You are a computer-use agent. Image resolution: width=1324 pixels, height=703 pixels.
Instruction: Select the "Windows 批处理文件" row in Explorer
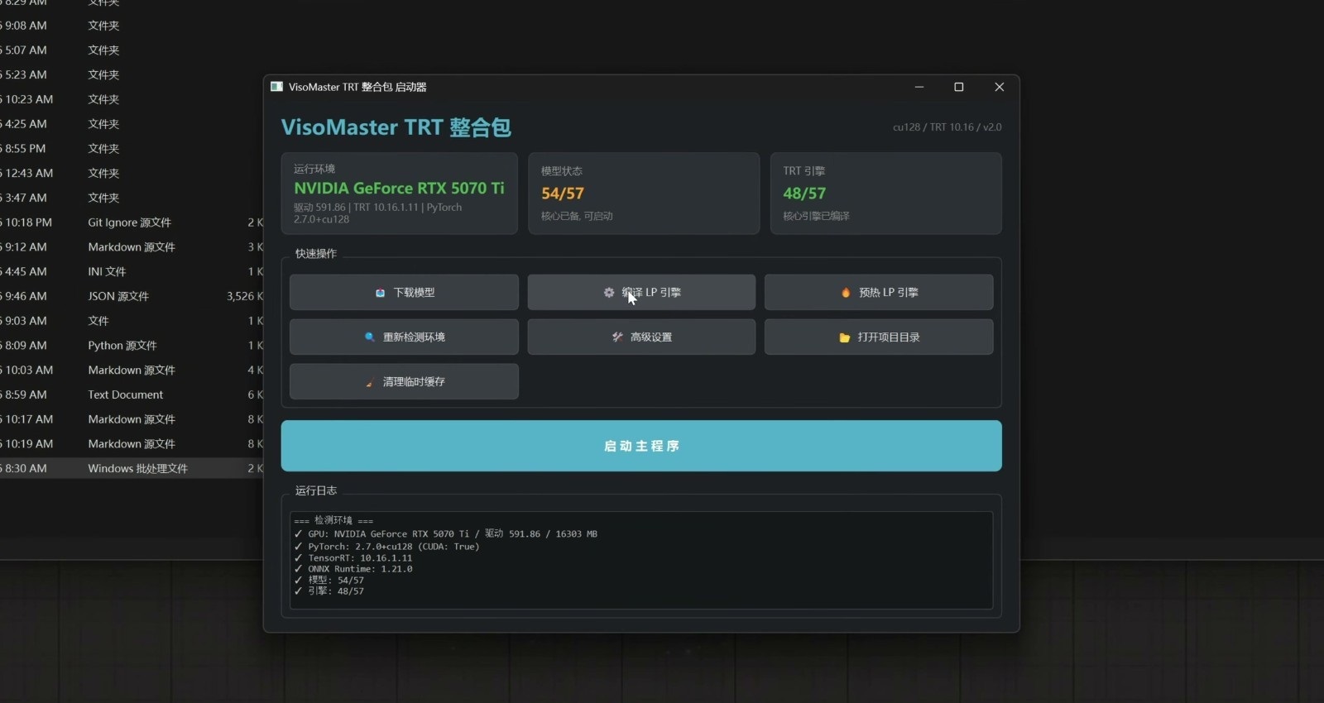(132, 468)
